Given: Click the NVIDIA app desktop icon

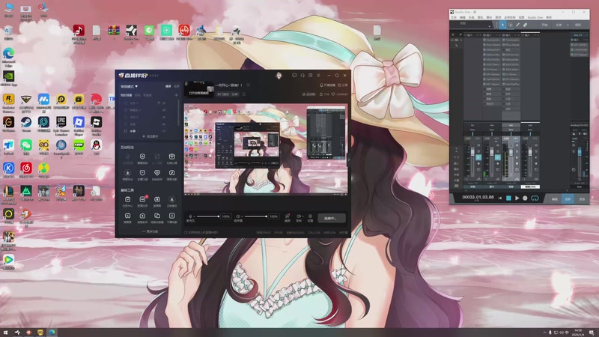Looking at the screenshot, I should pos(8,78).
